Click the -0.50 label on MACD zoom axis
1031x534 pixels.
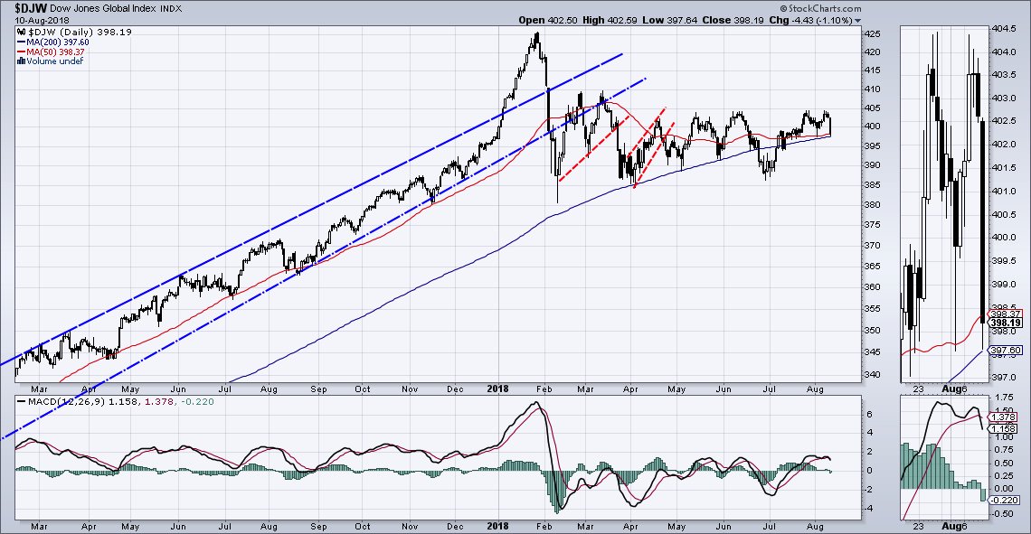(1003, 514)
